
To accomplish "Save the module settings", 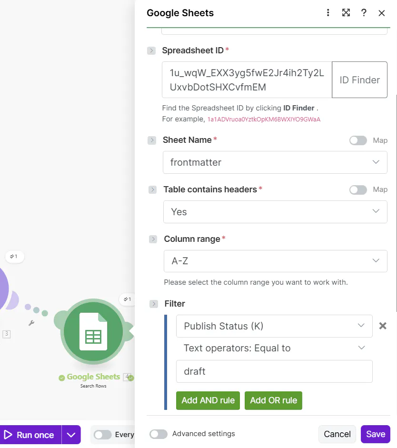I will point(375,434).
